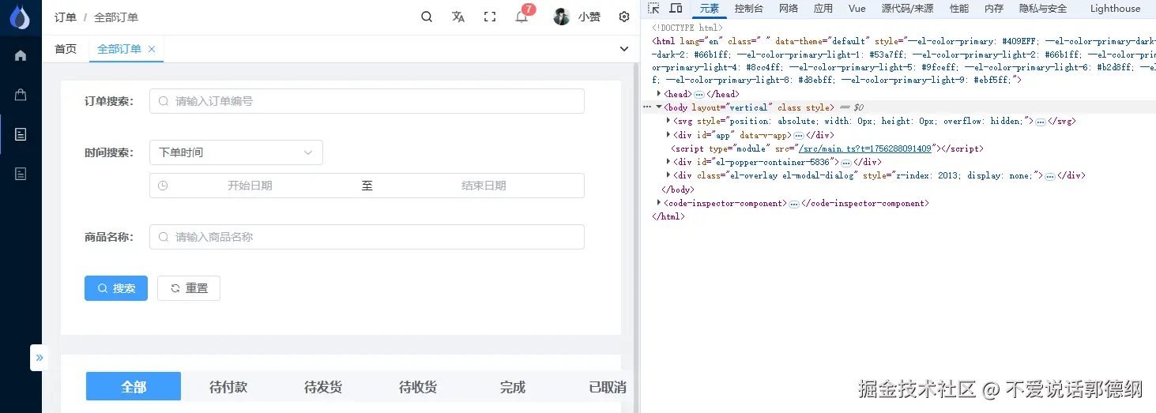This screenshot has height=413, width=1156.
Task: Open the settings gear in header
Action: pyautogui.click(x=624, y=17)
